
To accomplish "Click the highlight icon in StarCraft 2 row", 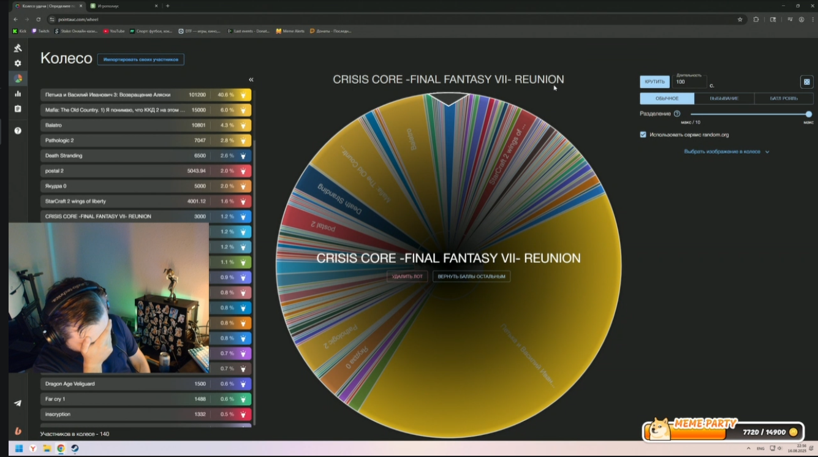I will pos(243,201).
